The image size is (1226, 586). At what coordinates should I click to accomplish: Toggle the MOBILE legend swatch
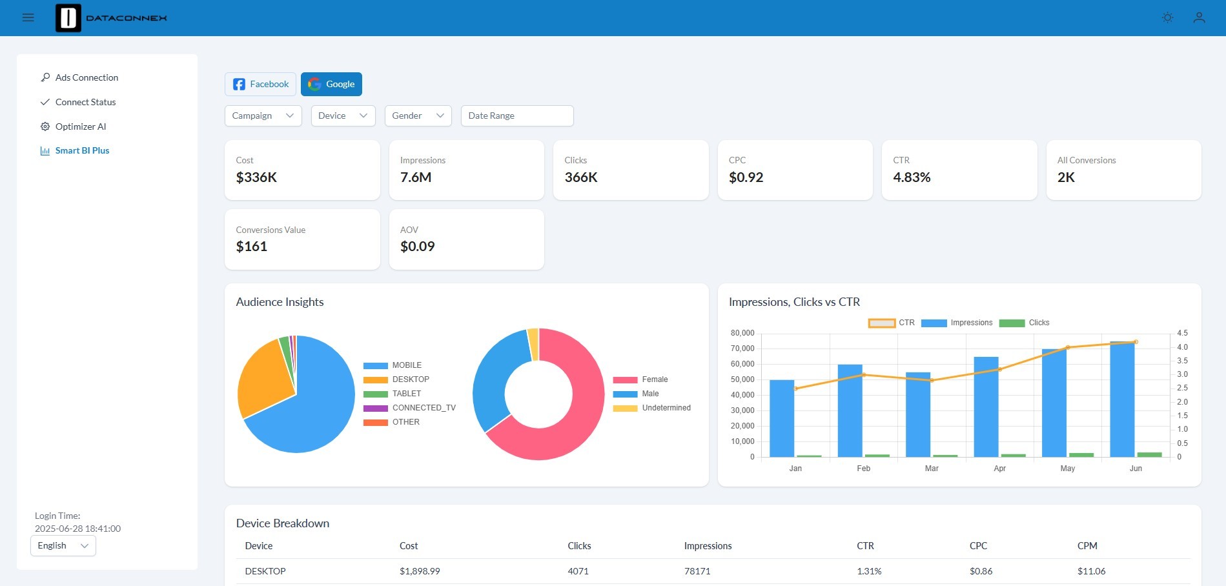(375, 365)
